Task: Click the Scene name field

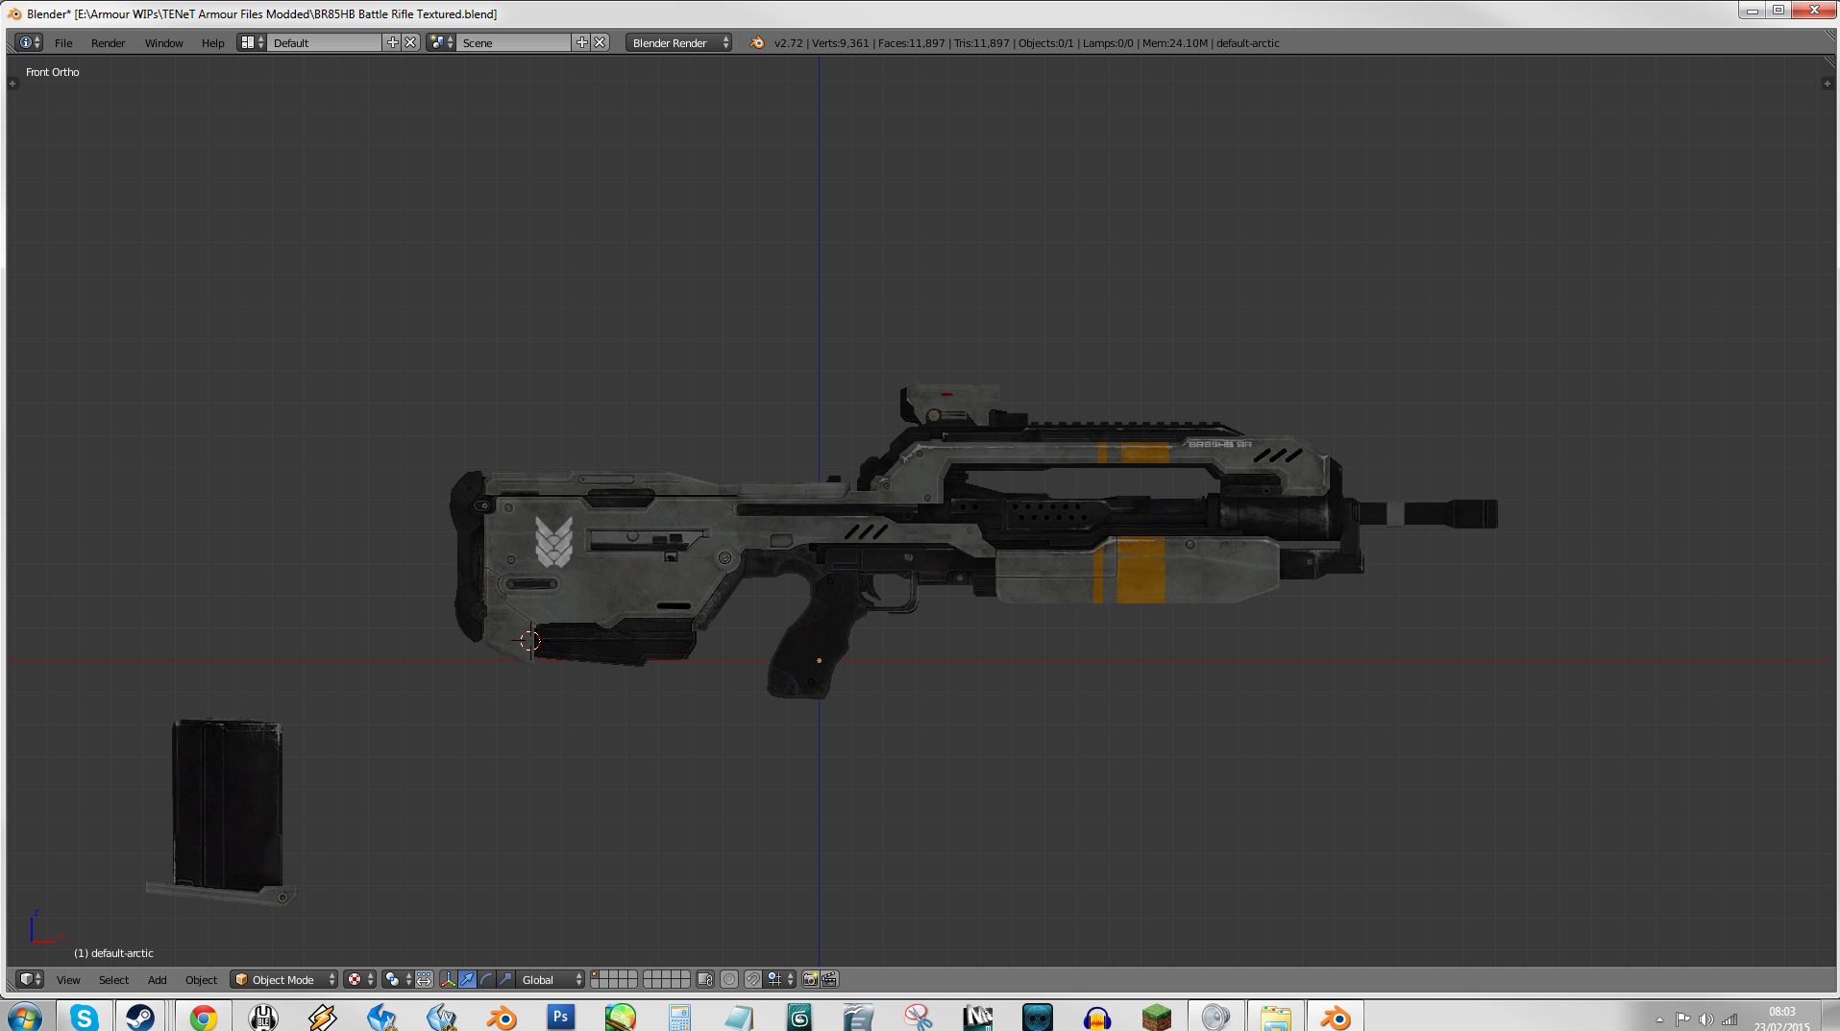Action: [514, 43]
